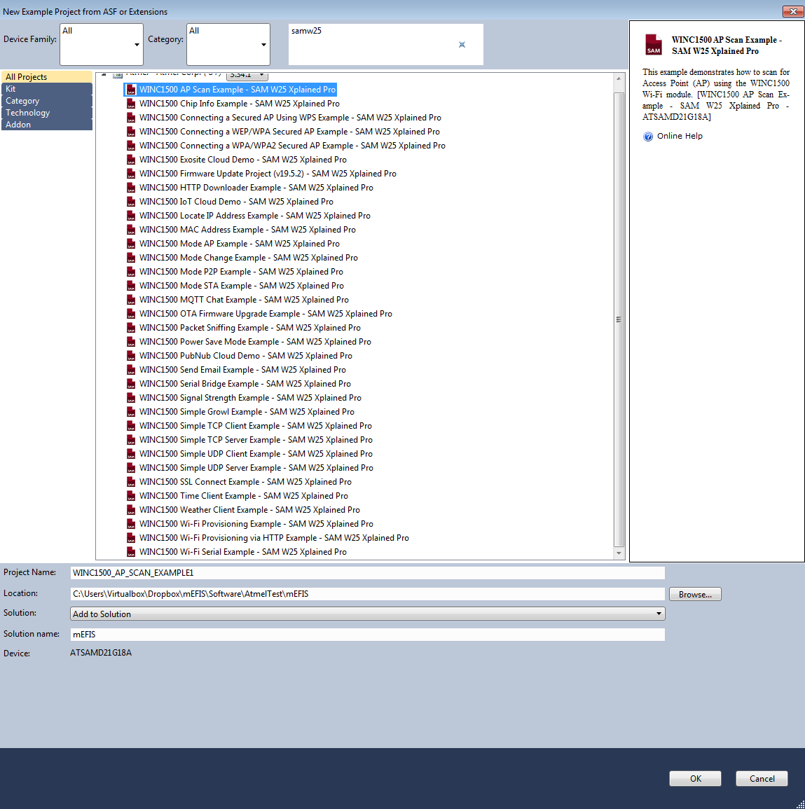Click the SAM icon beside WINC1500 Simple Growl Example
The width and height of the screenshot is (805, 809).
(131, 412)
